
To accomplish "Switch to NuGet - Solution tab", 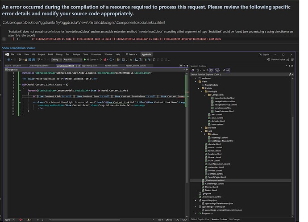I will pos(13,66).
